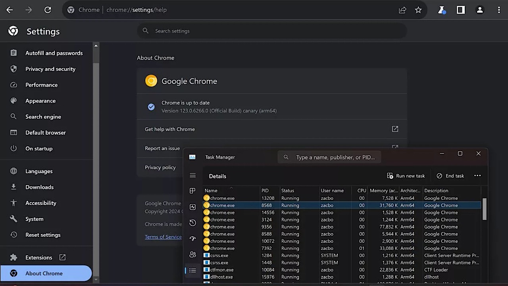
Task: Click Chrome's forward arrow button
Action: pyautogui.click(x=29, y=10)
